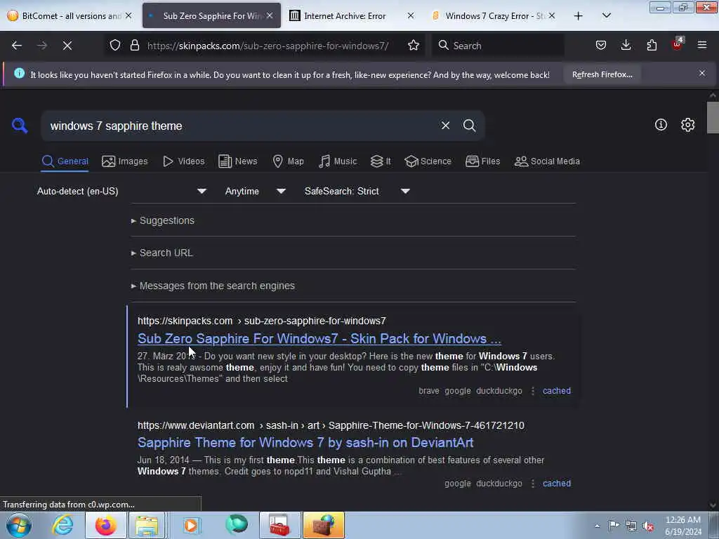Image resolution: width=719 pixels, height=539 pixels.
Task: Switch to Windows 7 Crazy Error tab
Action: 494,15
